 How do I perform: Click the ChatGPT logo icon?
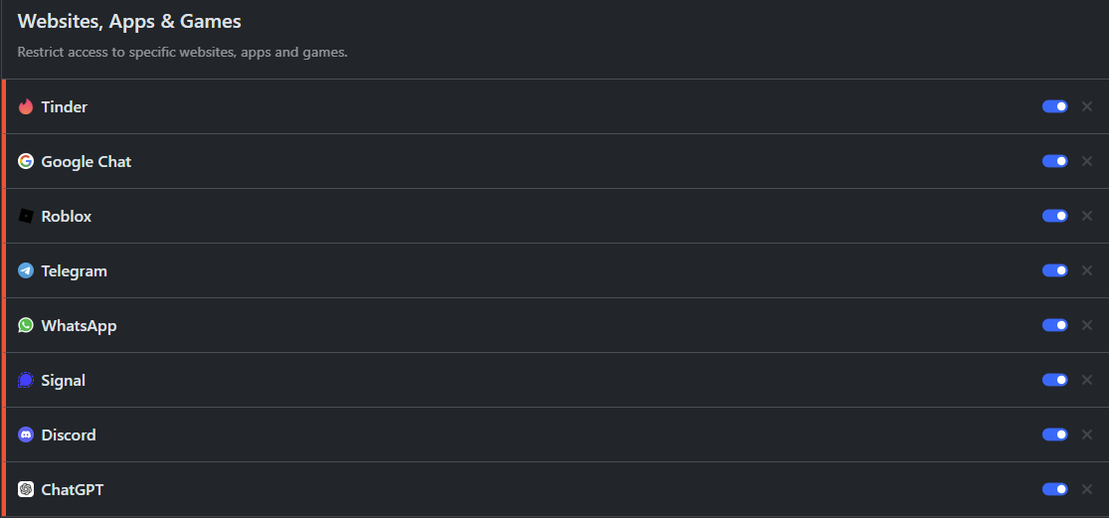pyautogui.click(x=26, y=489)
